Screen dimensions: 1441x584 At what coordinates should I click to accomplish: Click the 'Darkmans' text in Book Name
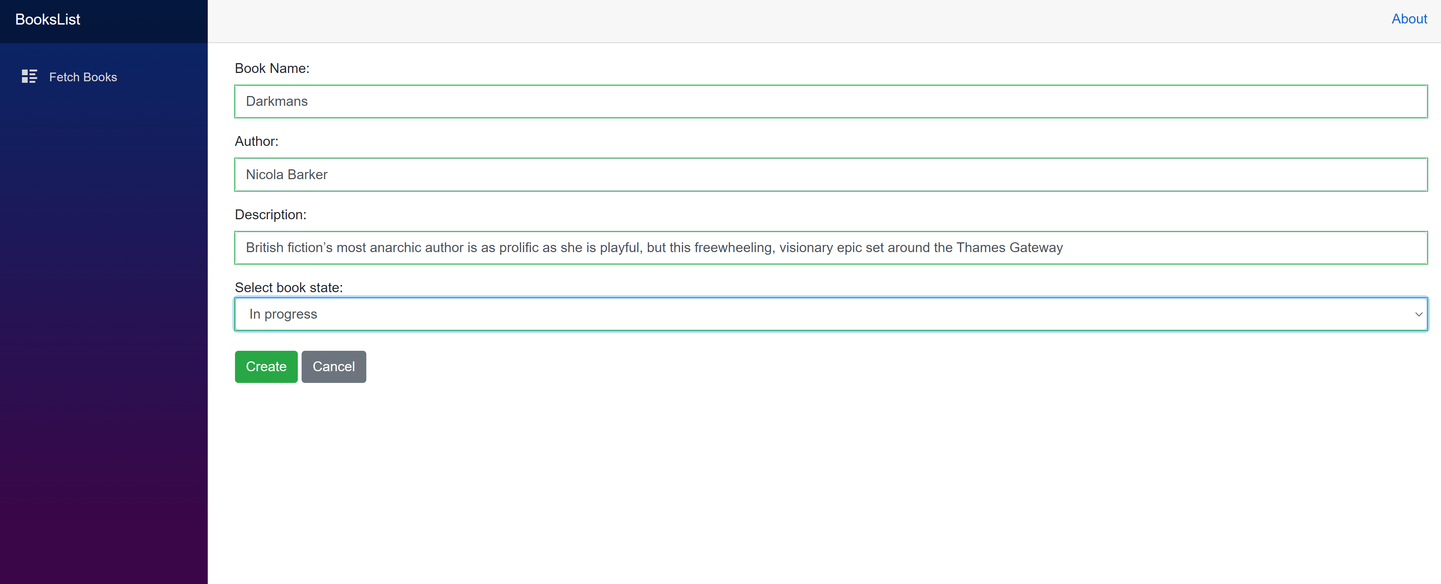coord(276,101)
